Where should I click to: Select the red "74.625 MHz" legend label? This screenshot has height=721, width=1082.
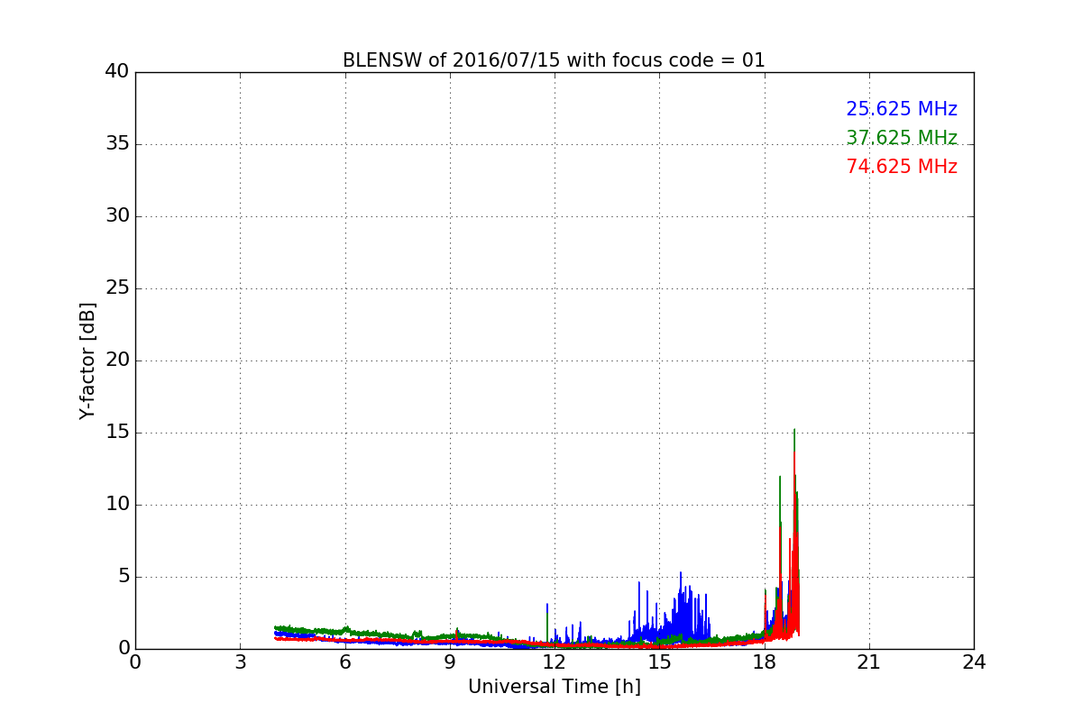[x=902, y=167]
